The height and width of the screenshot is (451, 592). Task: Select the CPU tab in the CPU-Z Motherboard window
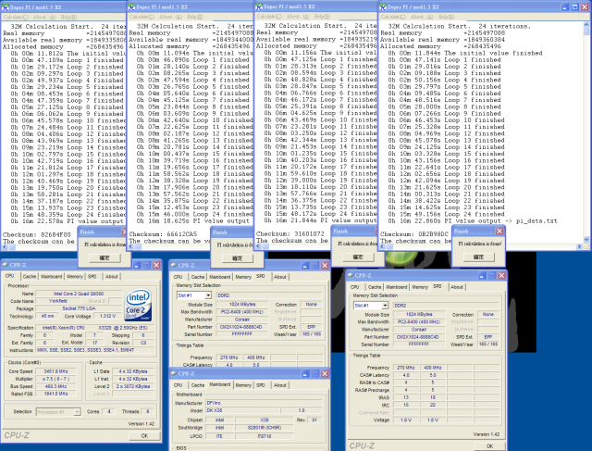pos(178,385)
